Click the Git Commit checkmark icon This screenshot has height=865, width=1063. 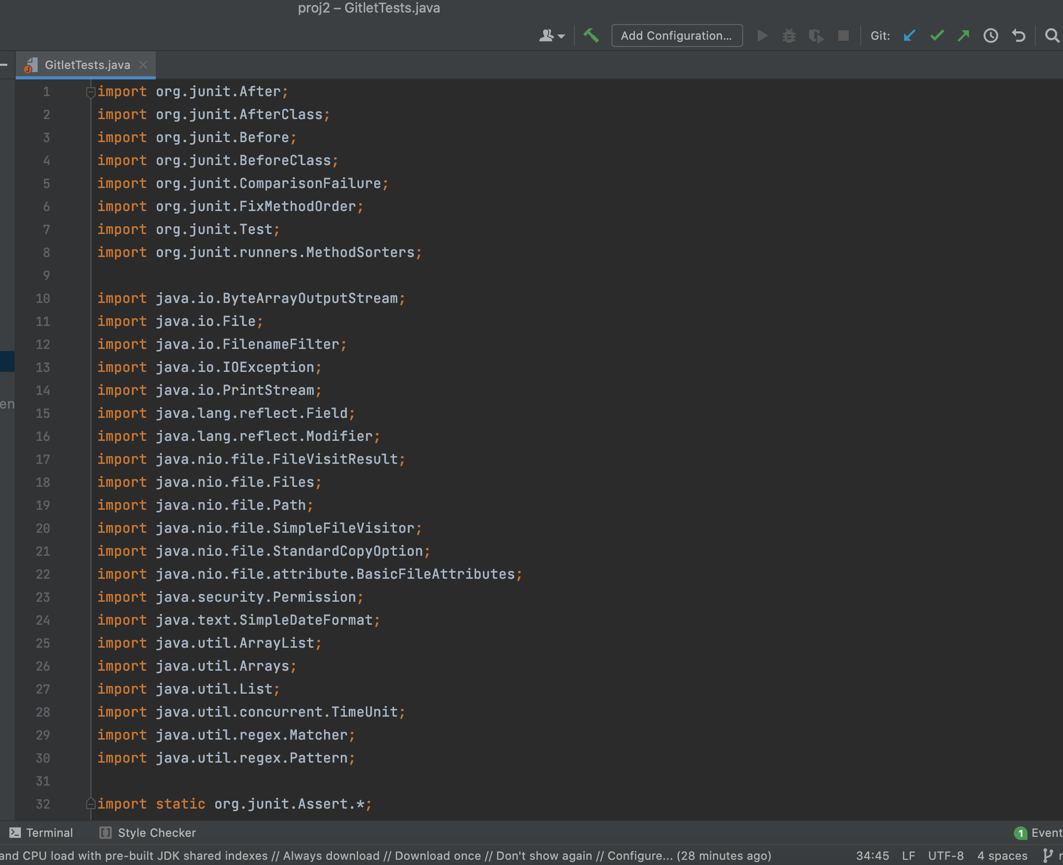click(937, 36)
